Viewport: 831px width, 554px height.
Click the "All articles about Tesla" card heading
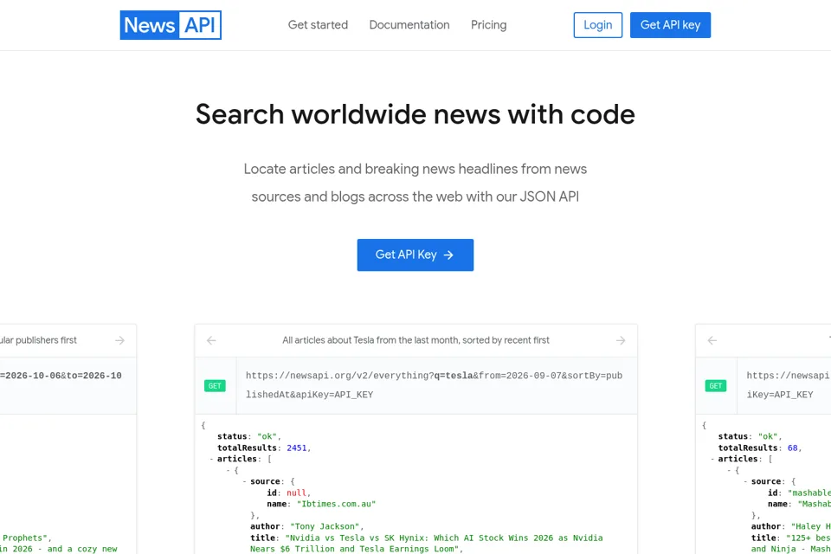415,340
